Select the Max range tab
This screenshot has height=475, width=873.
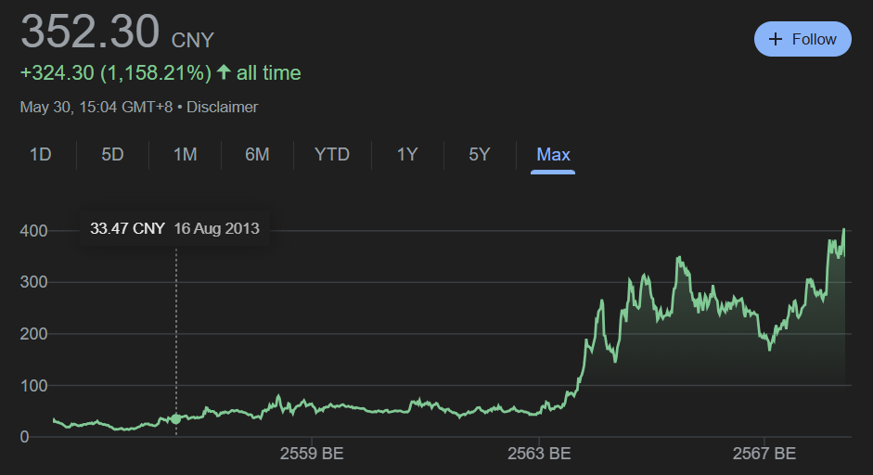(x=553, y=154)
